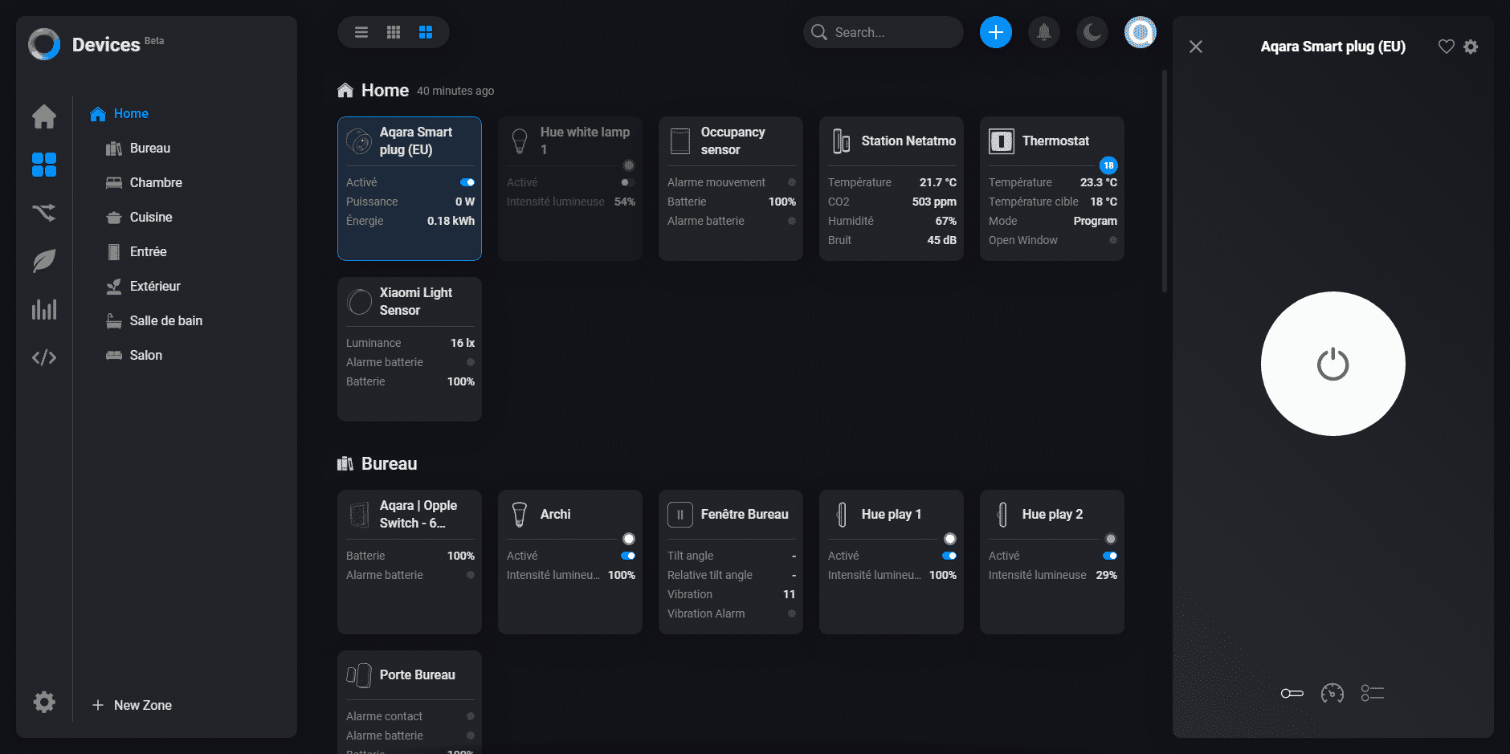Image resolution: width=1510 pixels, height=754 pixels.
Task: Select Home zone in tree
Action: tap(119, 113)
